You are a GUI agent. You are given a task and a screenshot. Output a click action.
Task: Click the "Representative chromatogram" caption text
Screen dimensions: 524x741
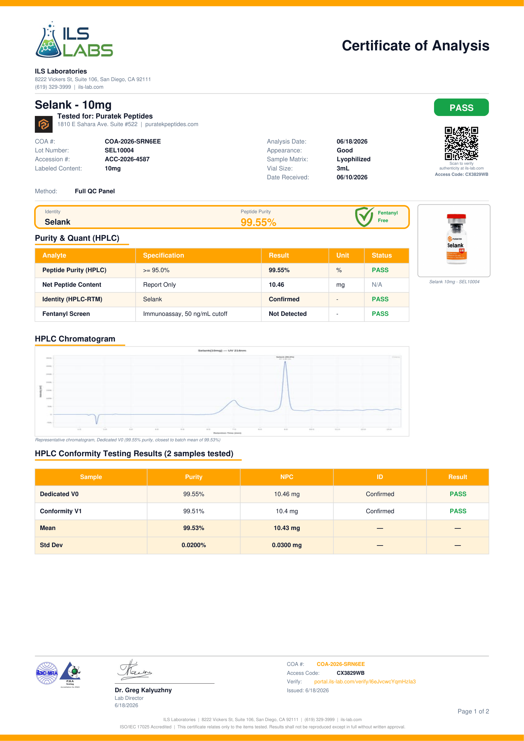coord(128,440)
